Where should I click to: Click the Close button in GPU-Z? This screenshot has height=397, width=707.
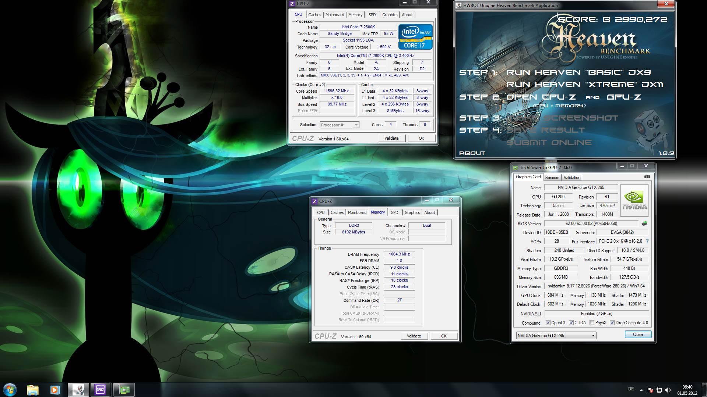point(638,335)
